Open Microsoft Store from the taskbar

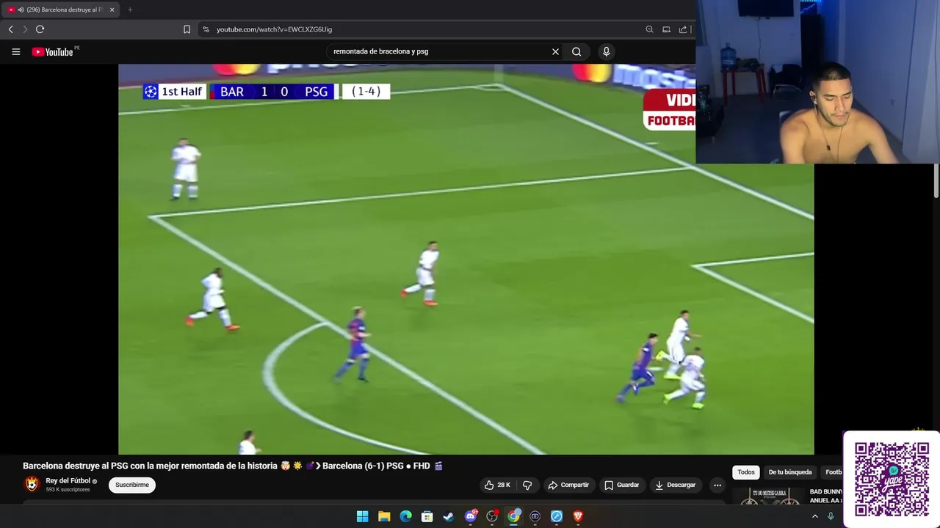[427, 516]
